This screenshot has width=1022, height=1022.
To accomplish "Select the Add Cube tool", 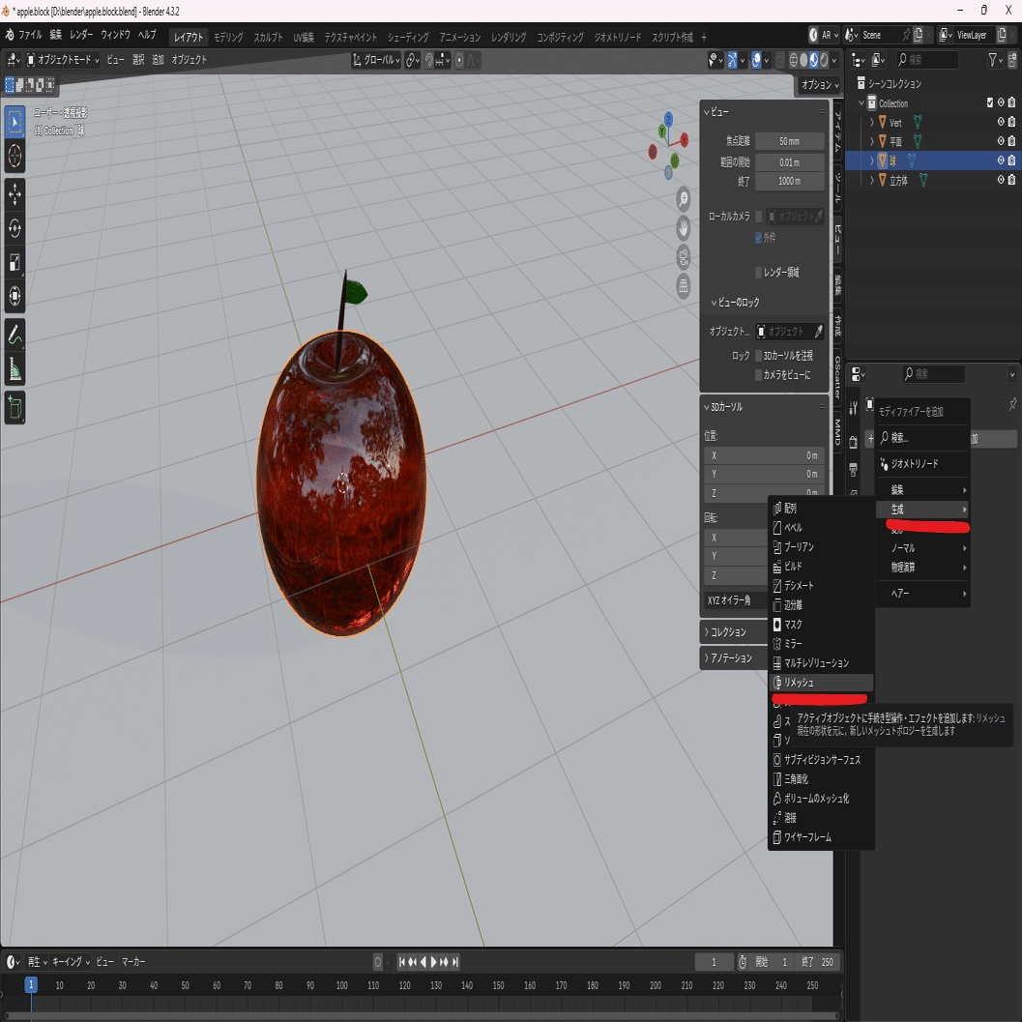I will (x=15, y=408).
